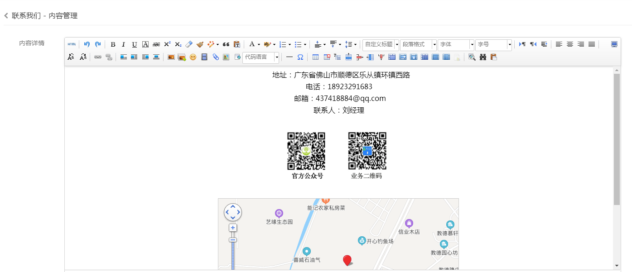Insert a map with map icon
The image size is (632, 272).
[226, 57]
